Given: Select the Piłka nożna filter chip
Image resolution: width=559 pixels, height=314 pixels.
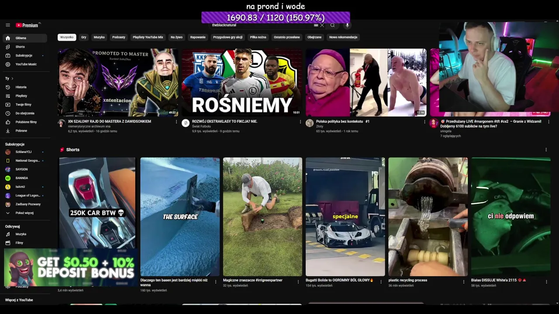Looking at the screenshot, I should click(258, 38).
